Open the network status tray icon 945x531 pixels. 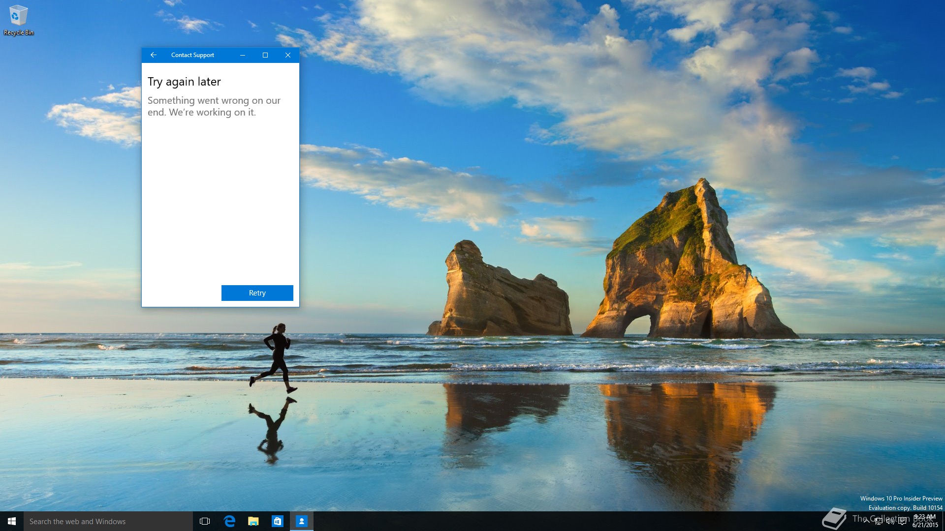[879, 521]
